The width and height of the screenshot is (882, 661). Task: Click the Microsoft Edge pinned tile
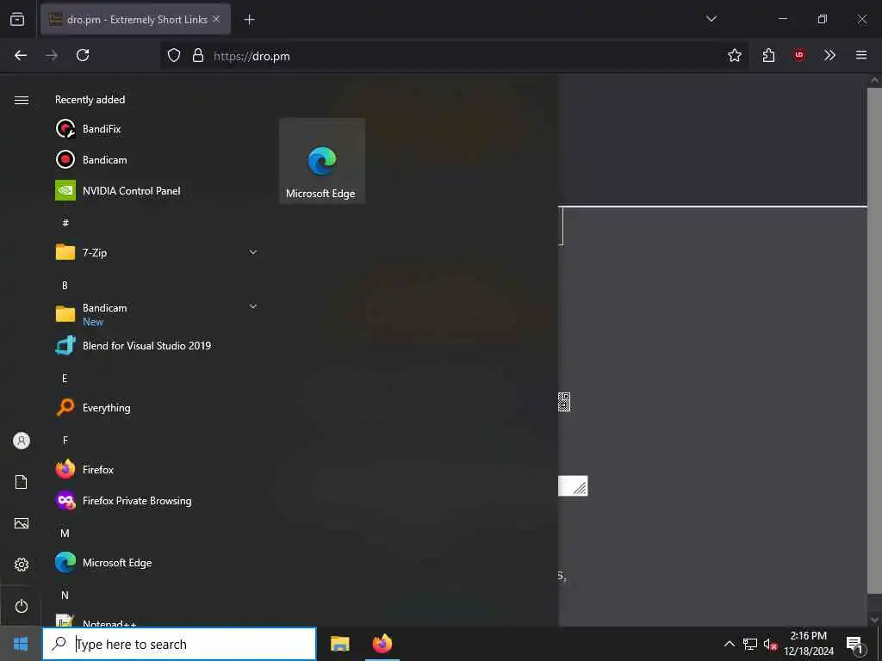click(322, 161)
